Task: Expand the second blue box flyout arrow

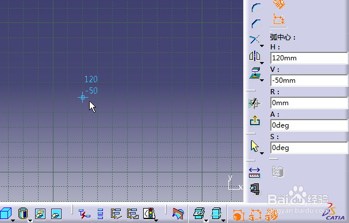Action: coord(223,221)
